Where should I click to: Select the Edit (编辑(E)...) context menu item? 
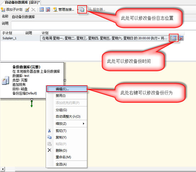67,89
